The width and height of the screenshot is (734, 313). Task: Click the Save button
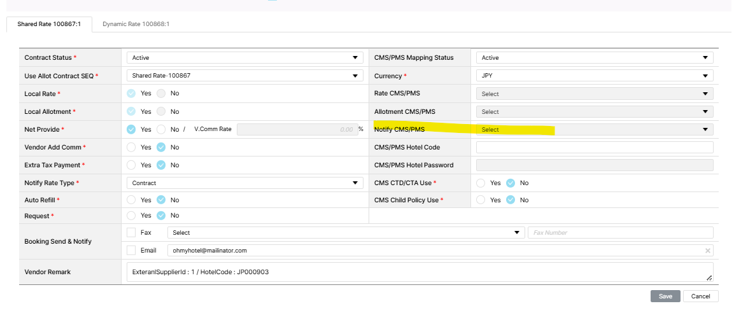pos(665,296)
